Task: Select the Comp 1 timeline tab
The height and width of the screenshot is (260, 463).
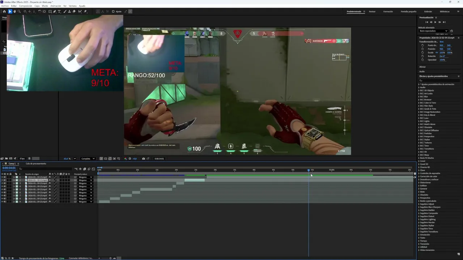Action: pyautogui.click(x=12, y=164)
